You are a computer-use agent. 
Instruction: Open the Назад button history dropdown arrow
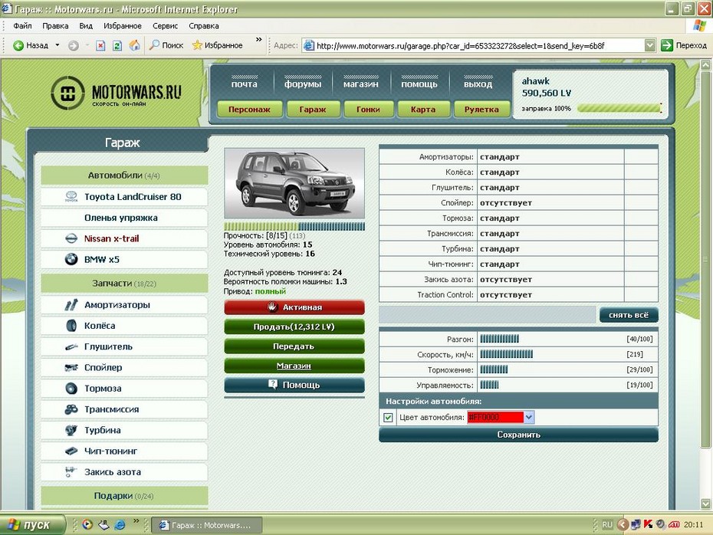[57, 45]
